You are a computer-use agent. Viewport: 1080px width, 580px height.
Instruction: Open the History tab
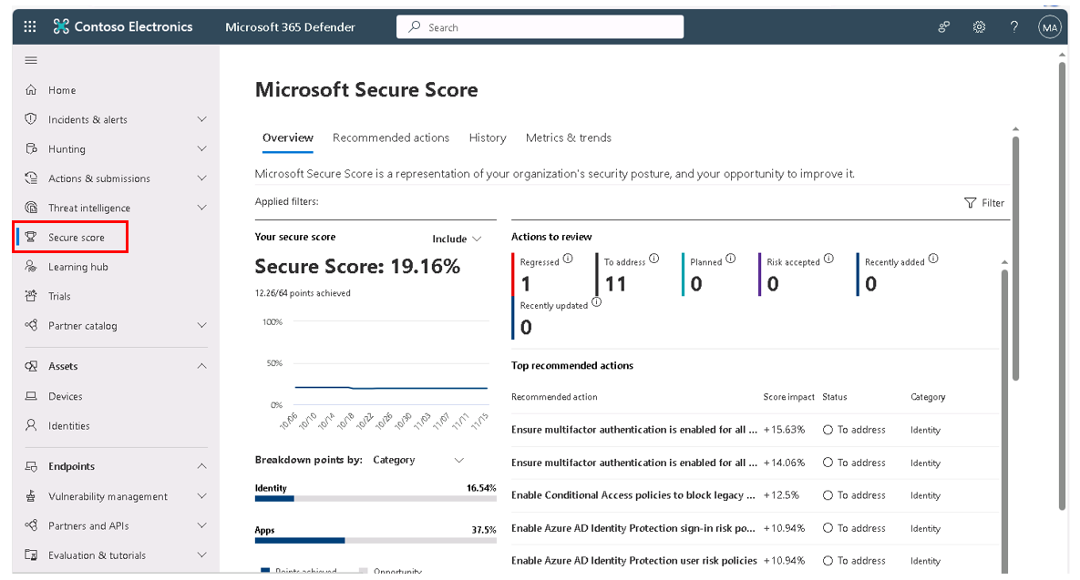(x=487, y=137)
